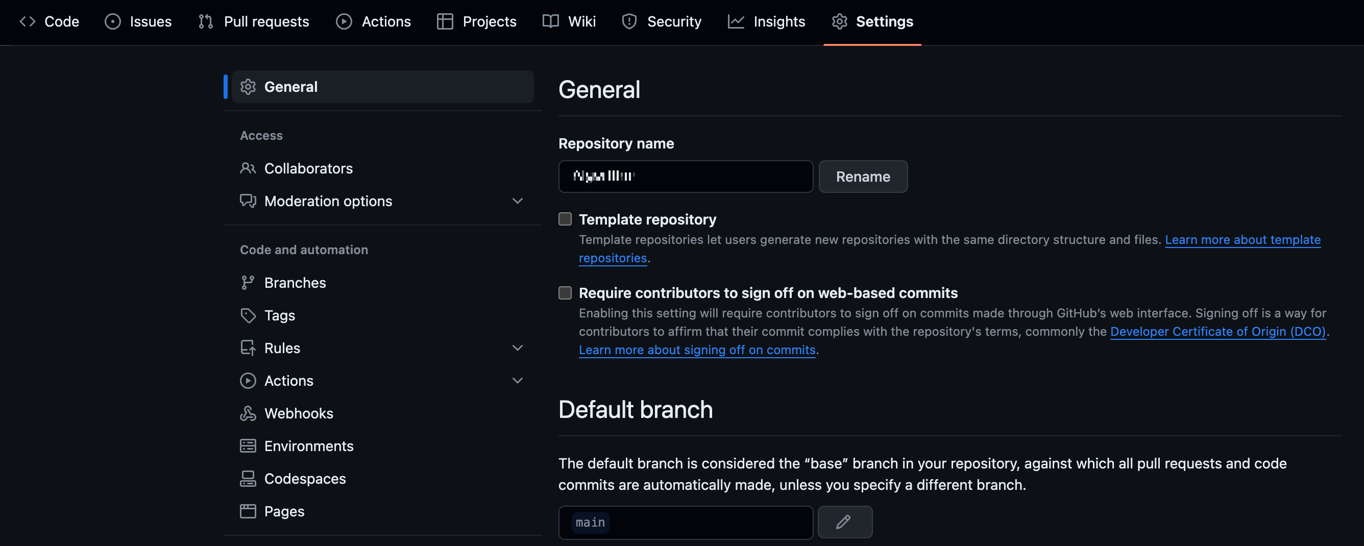The width and height of the screenshot is (1364, 546).
Task: Click the pencil icon to edit default branch
Action: [x=844, y=522]
